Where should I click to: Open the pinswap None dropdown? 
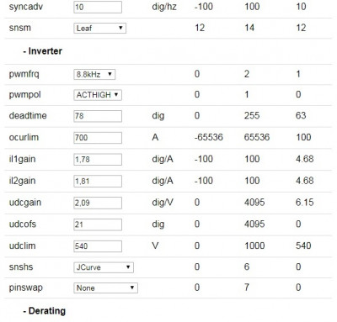105,288
